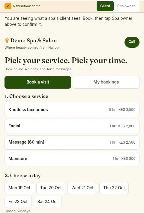This screenshot has height=213, width=144.
Task: Switch to the Client view toggle
Action: (105, 6)
